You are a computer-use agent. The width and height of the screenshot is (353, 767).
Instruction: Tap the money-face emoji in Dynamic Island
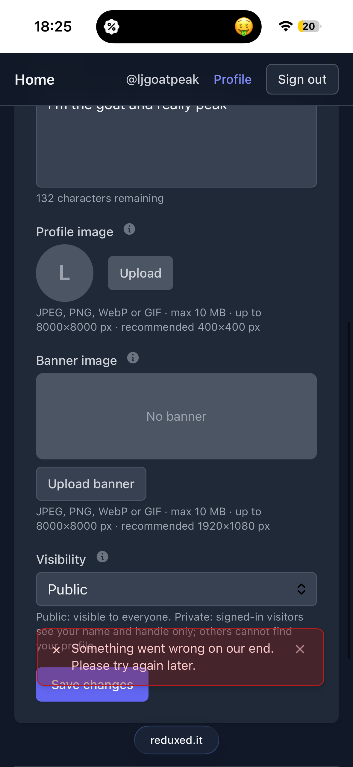click(244, 27)
